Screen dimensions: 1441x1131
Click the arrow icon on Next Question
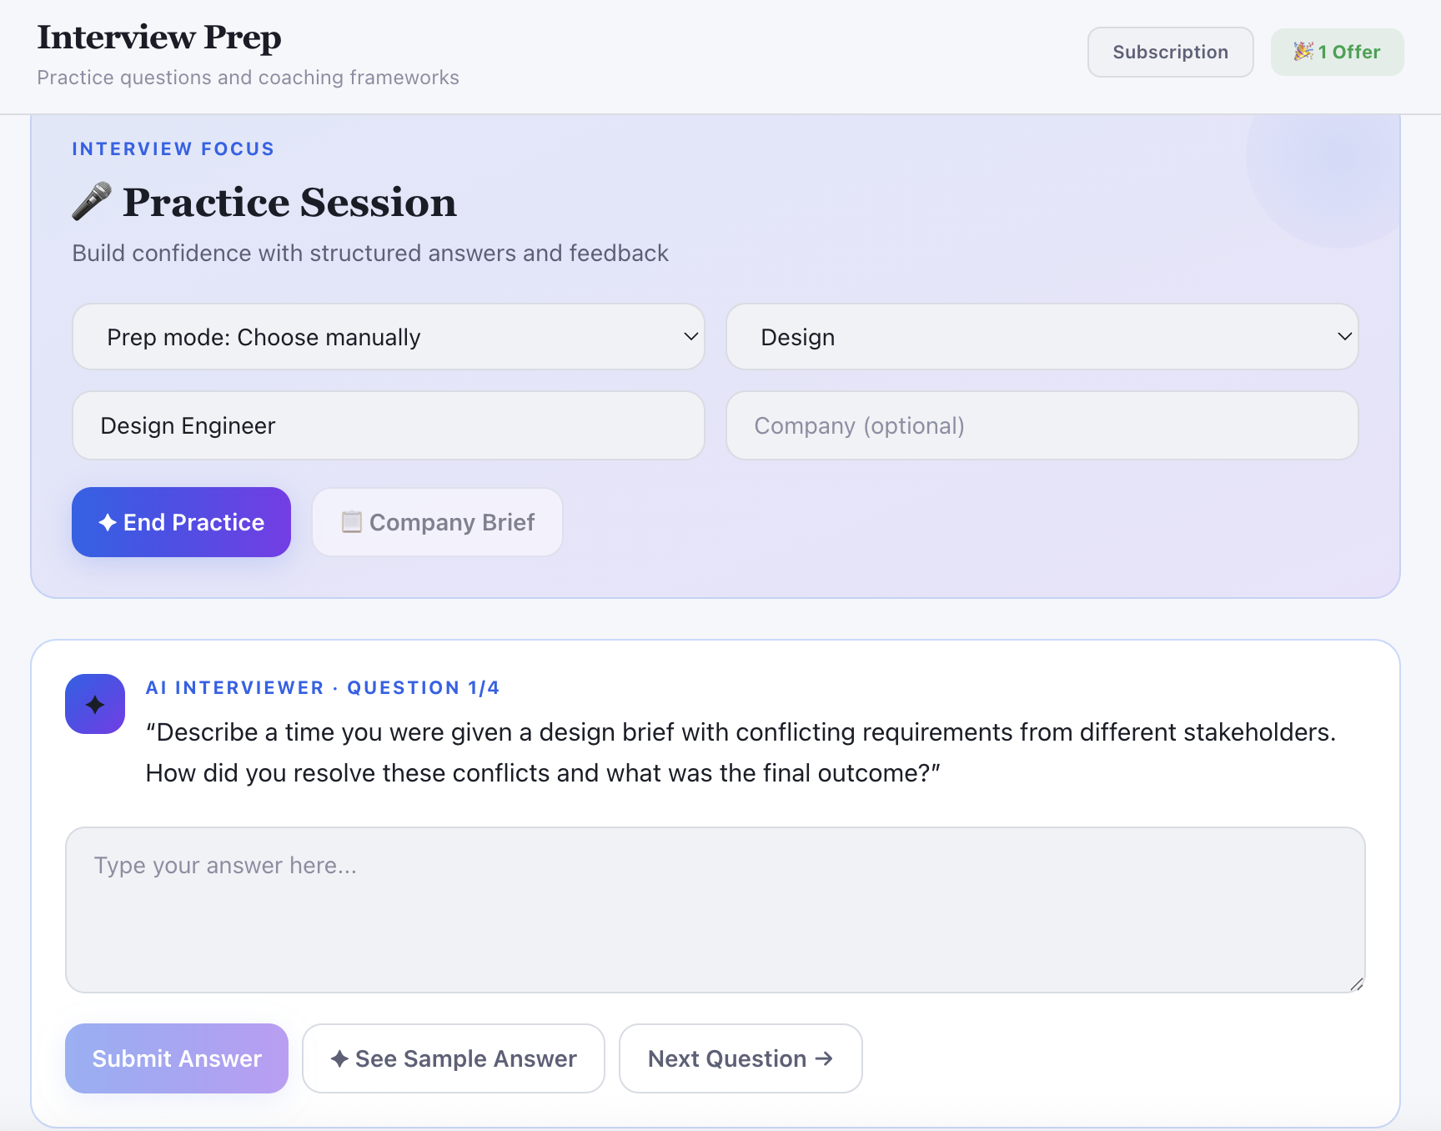pyautogui.click(x=824, y=1058)
